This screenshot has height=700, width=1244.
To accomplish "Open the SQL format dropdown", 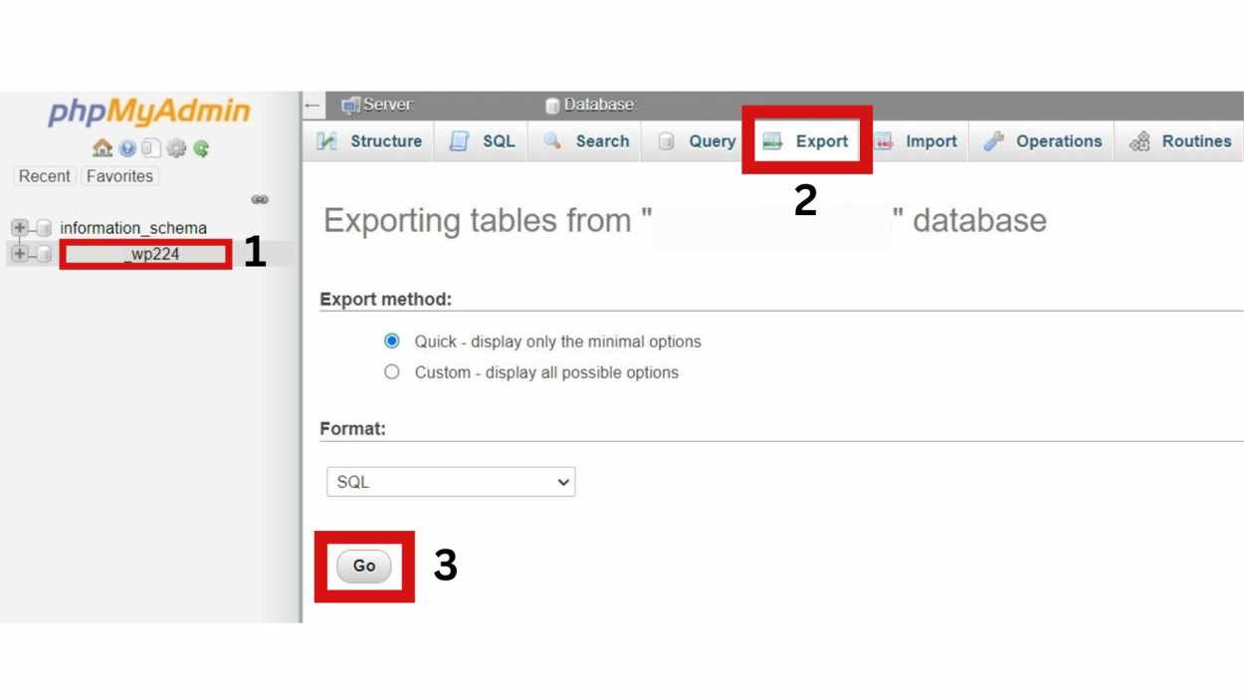I will (x=451, y=482).
